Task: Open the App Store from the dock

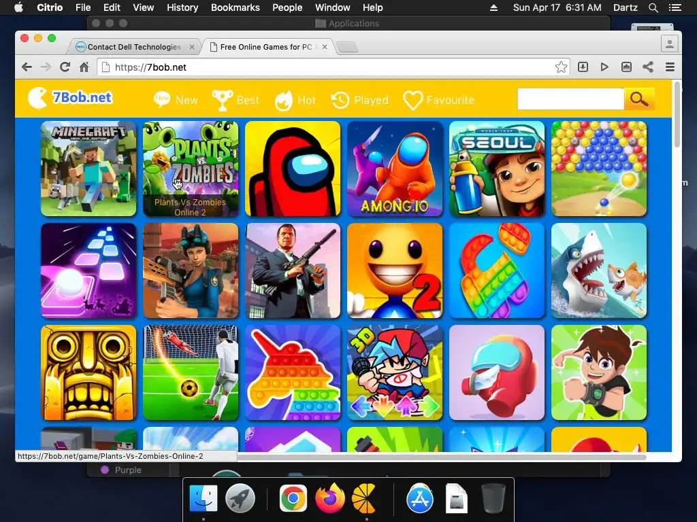Action: pyautogui.click(x=419, y=498)
